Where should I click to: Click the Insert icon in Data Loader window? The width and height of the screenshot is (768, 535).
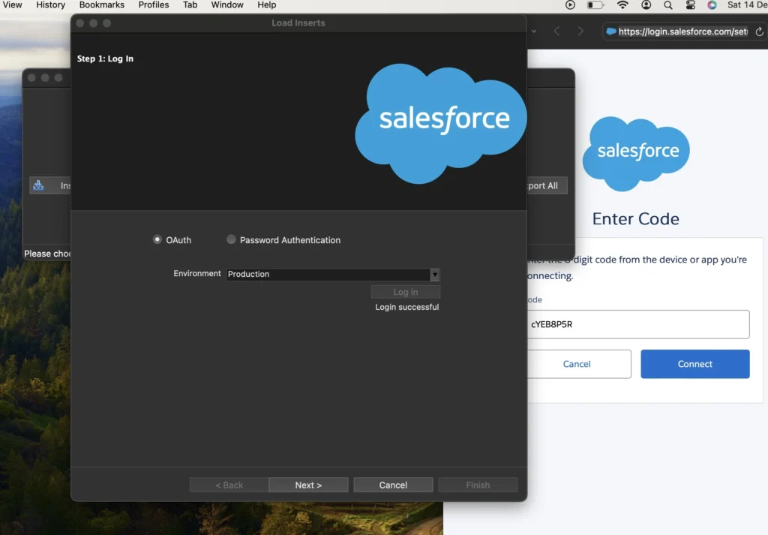point(38,185)
